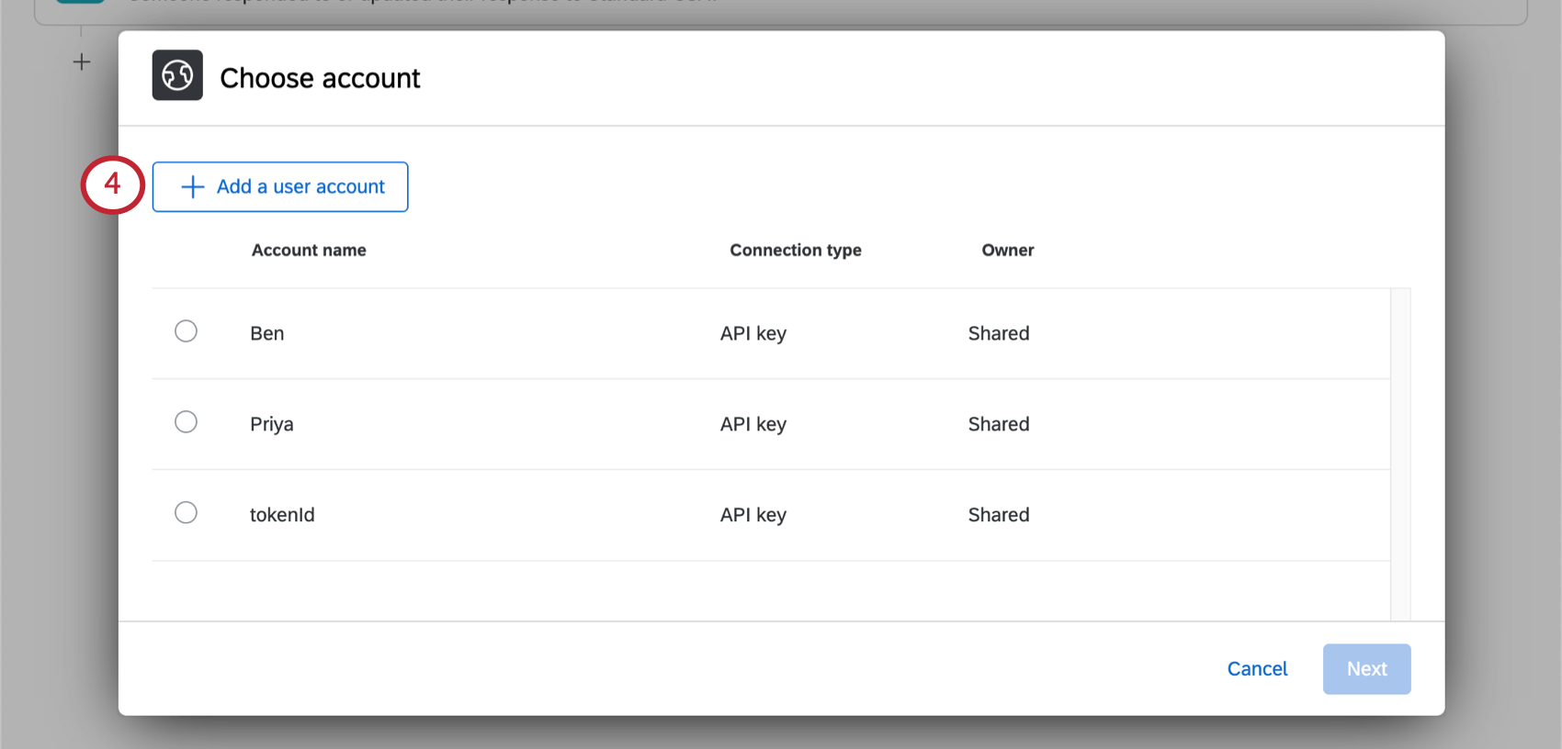Viewport: 1562px width, 749px height.
Task: Click Shared owner in the Priya row
Action: (x=999, y=425)
